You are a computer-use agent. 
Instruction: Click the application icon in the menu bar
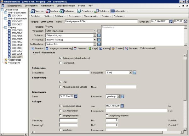(3, 6)
